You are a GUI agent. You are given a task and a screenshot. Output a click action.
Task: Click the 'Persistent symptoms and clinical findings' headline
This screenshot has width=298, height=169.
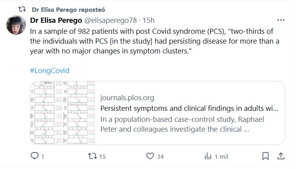190,108
